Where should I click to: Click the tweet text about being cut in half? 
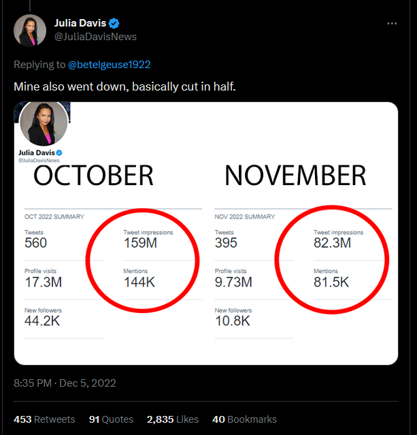[x=124, y=86]
